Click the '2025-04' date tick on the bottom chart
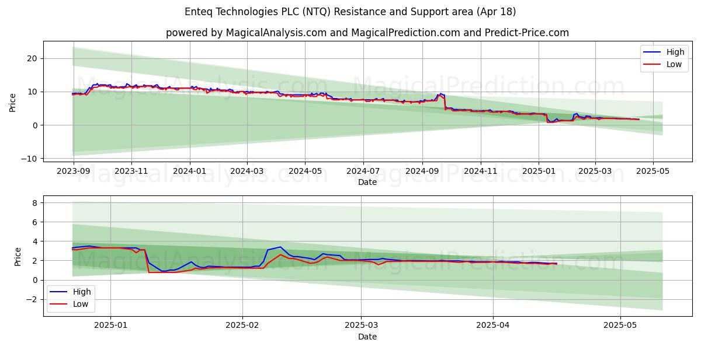The width and height of the screenshot is (701, 350). (x=492, y=327)
